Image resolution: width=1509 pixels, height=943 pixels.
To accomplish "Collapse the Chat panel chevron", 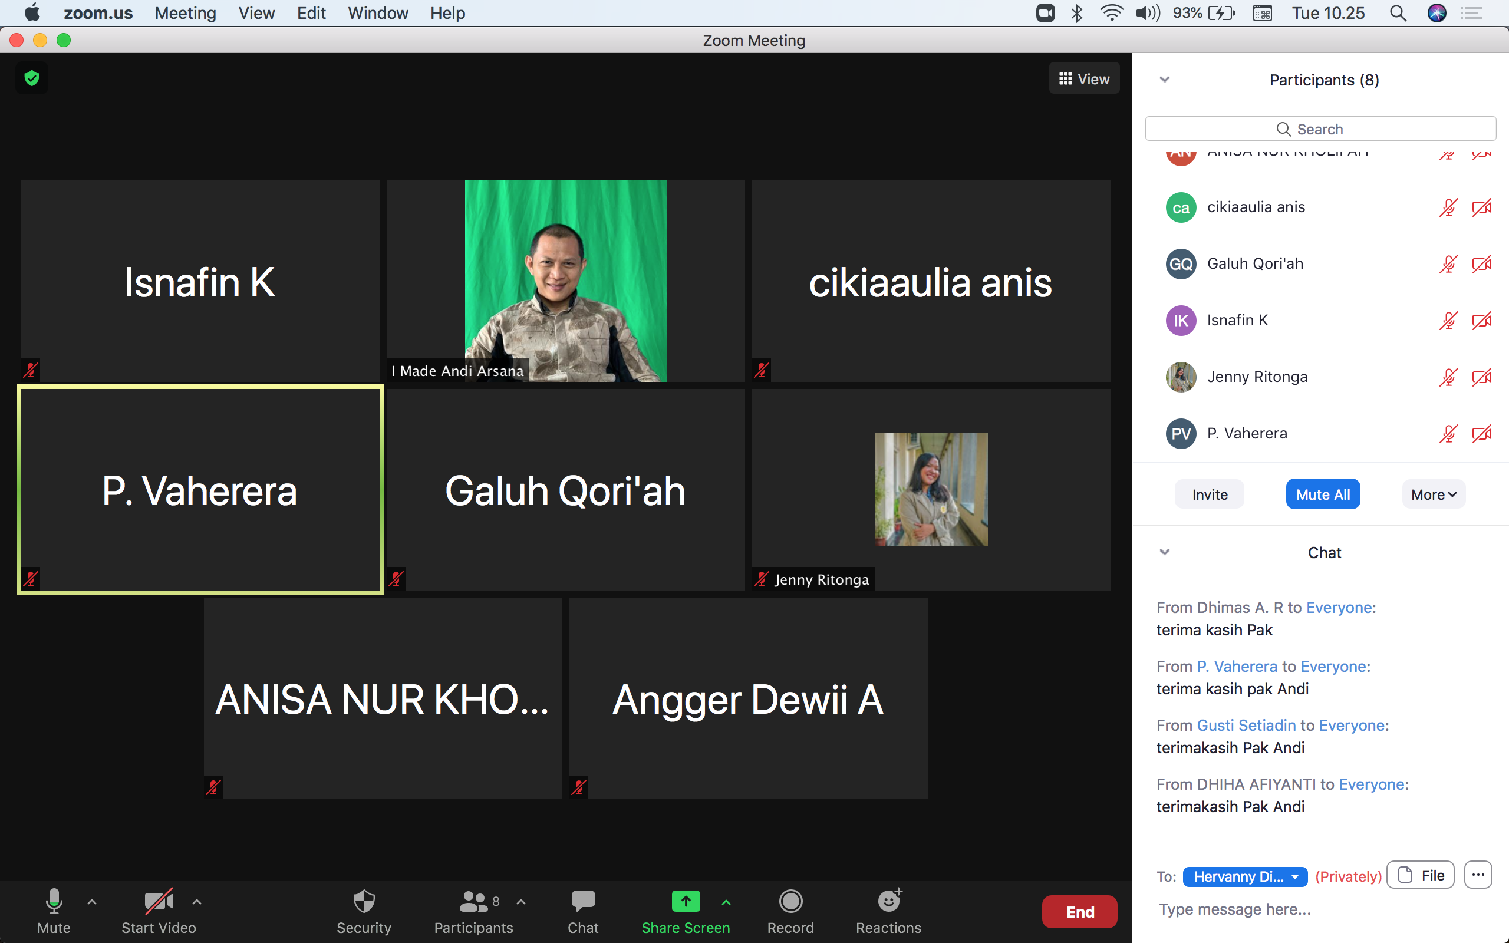I will (x=1164, y=552).
